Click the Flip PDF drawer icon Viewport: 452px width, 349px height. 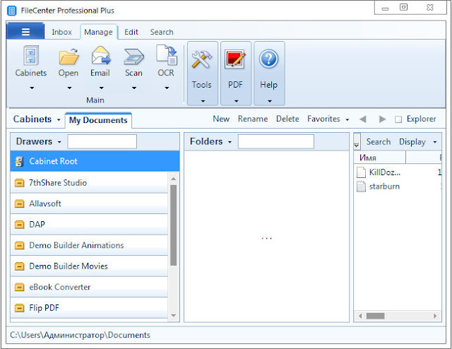[19, 308]
